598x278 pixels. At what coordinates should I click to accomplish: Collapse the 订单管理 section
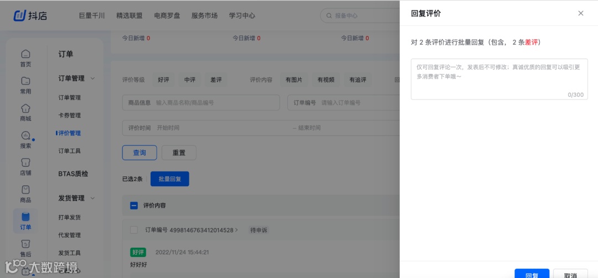pyautogui.click(x=92, y=78)
